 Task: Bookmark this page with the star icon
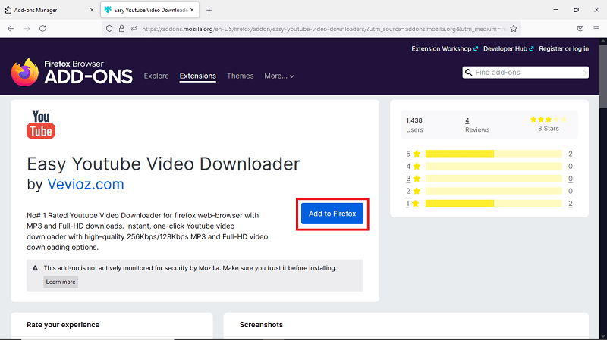(514, 29)
